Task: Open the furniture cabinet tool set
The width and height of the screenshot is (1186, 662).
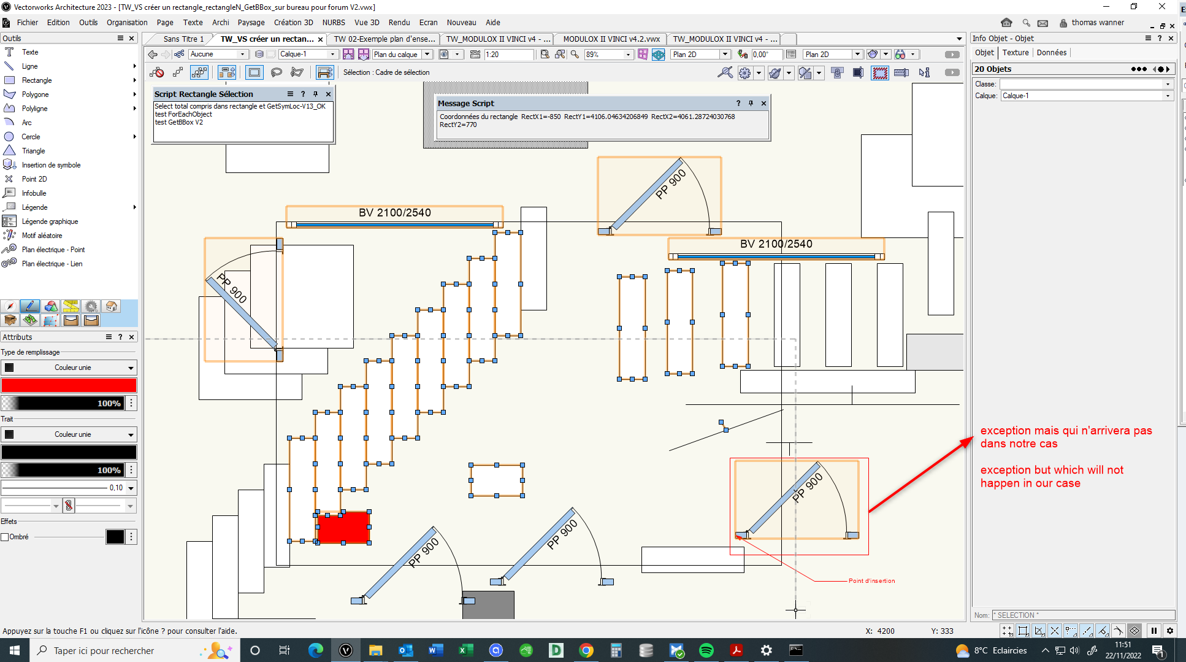Action: pos(10,320)
